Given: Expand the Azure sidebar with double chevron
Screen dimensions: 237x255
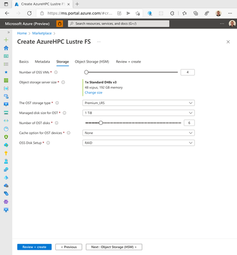Looking at the screenshot, I should click(8, 32).
